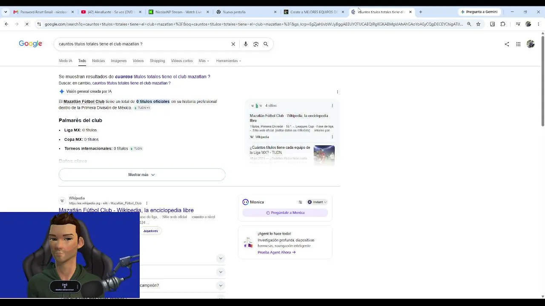Open the TUDN chip beside Torneos internacionales
Image resolution: width=545 pixels, height=306 pixels.
pos(136,149)
